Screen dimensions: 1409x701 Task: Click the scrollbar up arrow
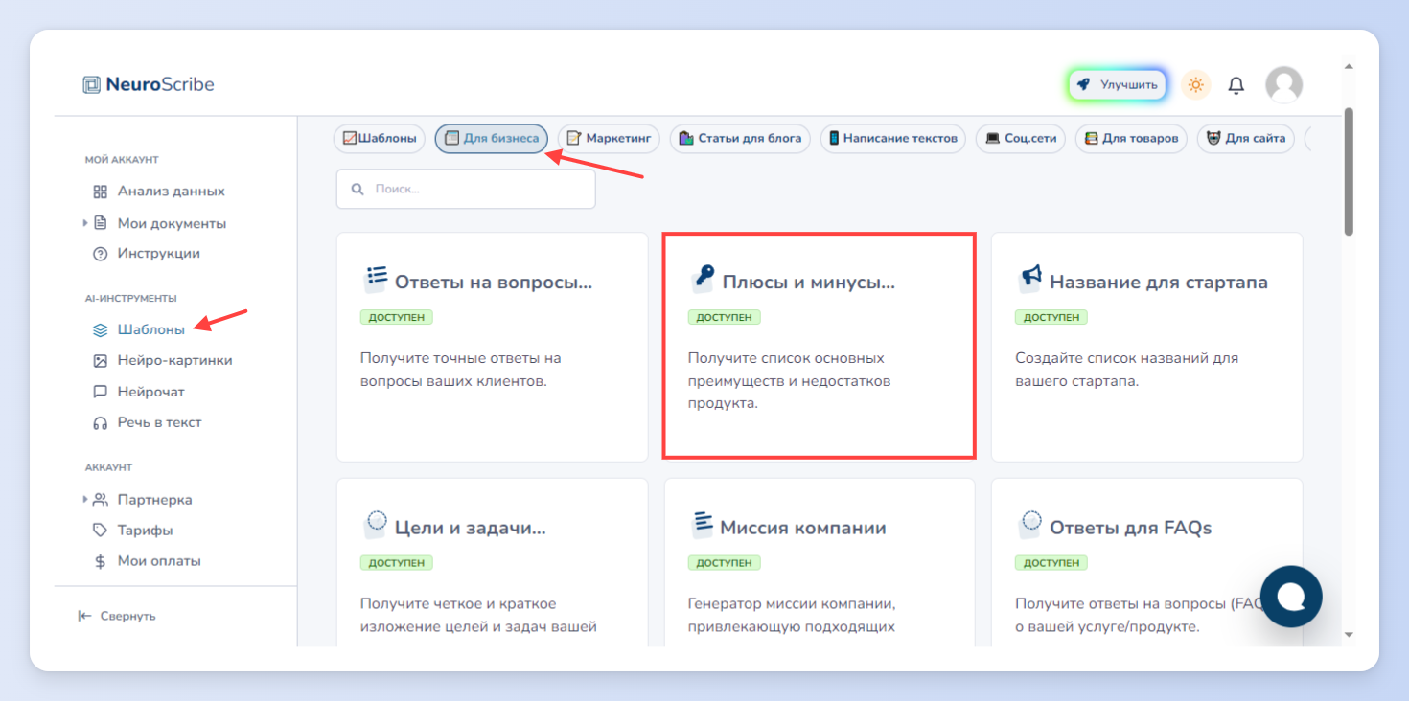pyautogui.click(x=1349, y=67)
